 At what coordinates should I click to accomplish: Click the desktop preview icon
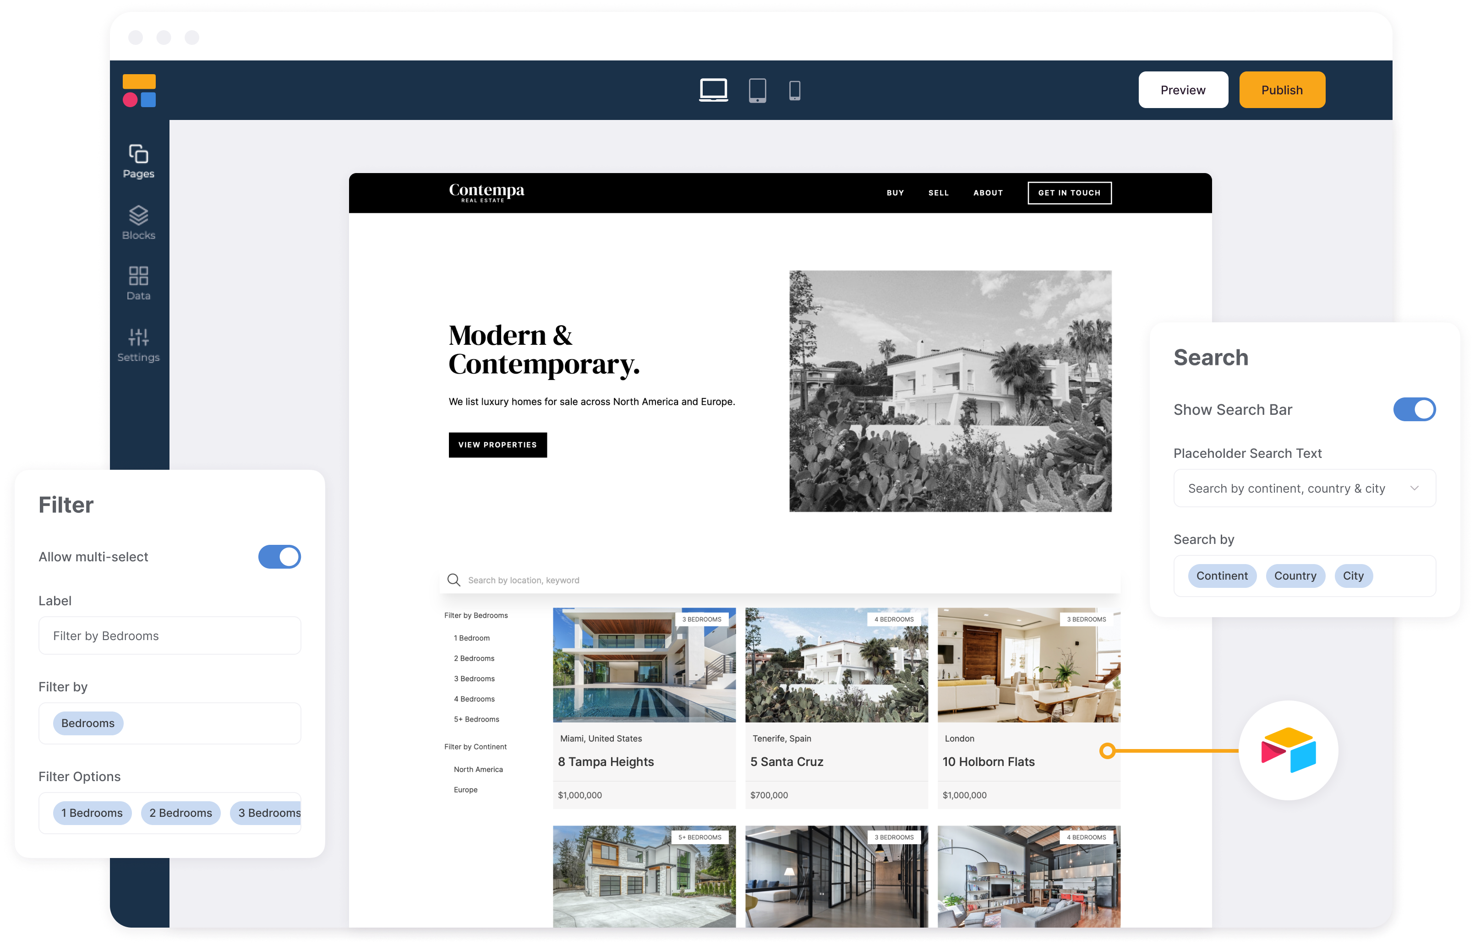[x=714, y=90]
